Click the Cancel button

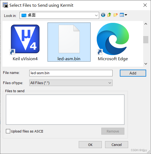point(117,145)
